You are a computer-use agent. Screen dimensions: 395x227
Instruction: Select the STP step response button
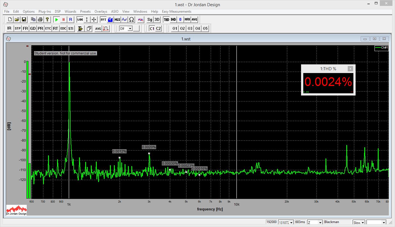pos(18,28)
